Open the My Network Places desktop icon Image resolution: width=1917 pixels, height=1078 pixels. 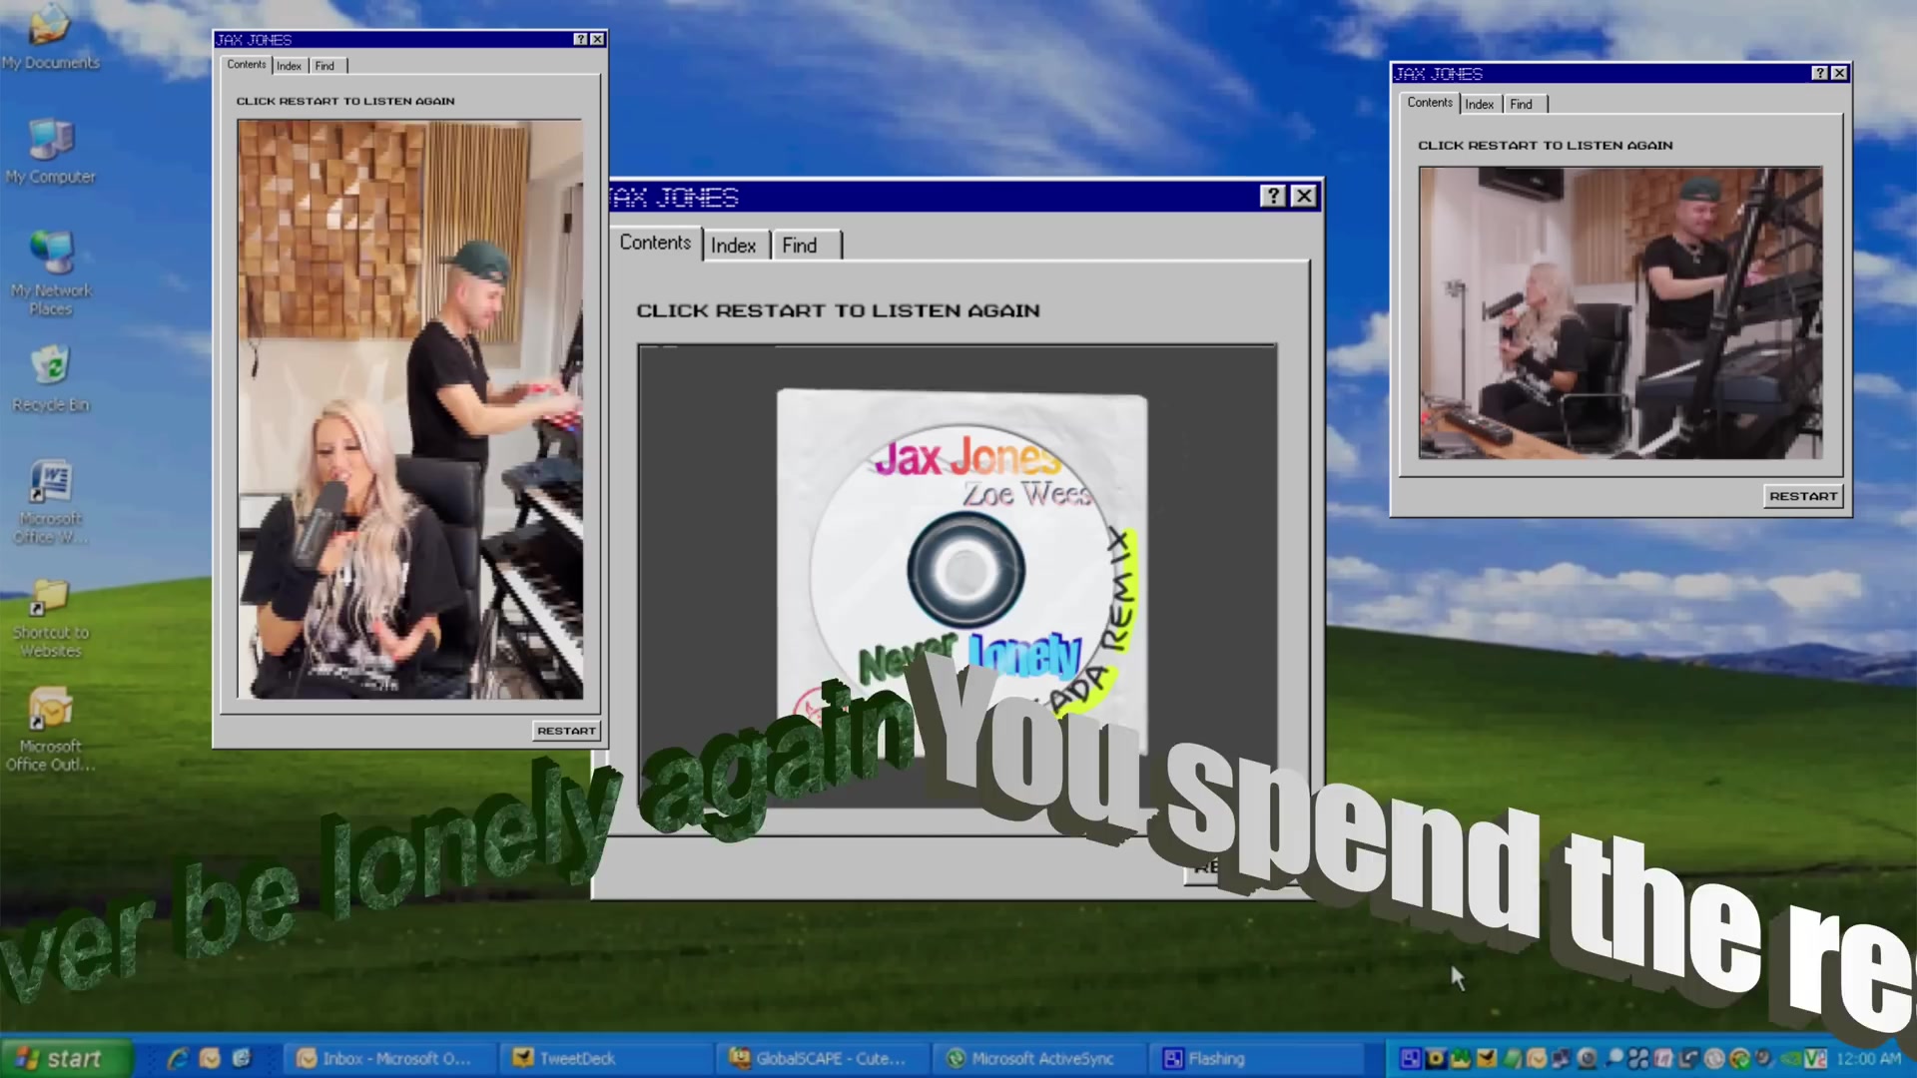(x=50, y=272)
